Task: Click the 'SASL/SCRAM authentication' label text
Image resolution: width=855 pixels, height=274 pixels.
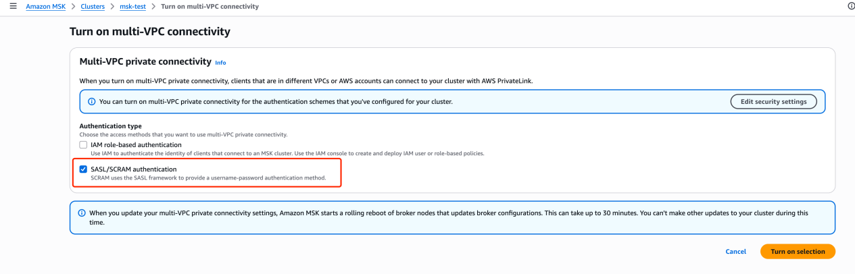Action: click(x=134, y=169)
